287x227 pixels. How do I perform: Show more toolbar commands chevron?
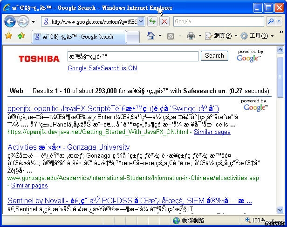coord(281,32)
